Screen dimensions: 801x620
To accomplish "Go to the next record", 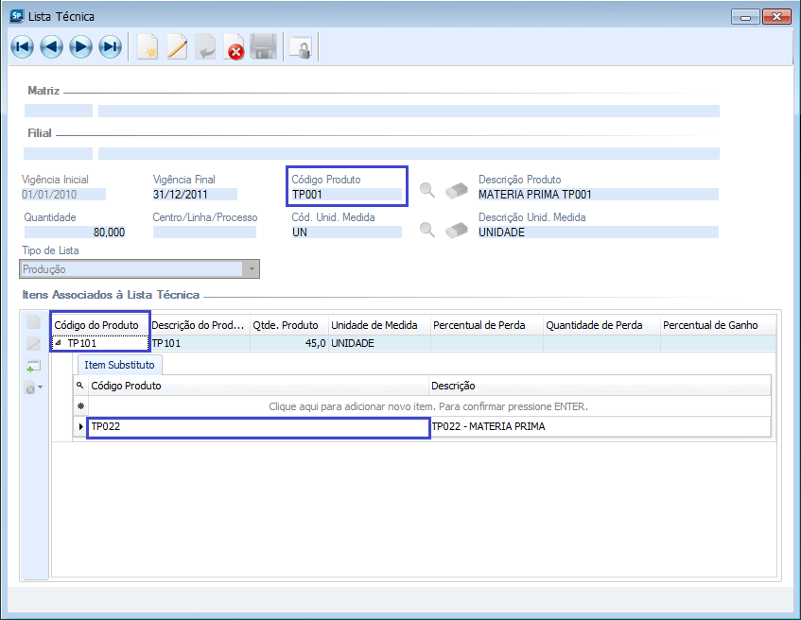I will pos(80,47).
